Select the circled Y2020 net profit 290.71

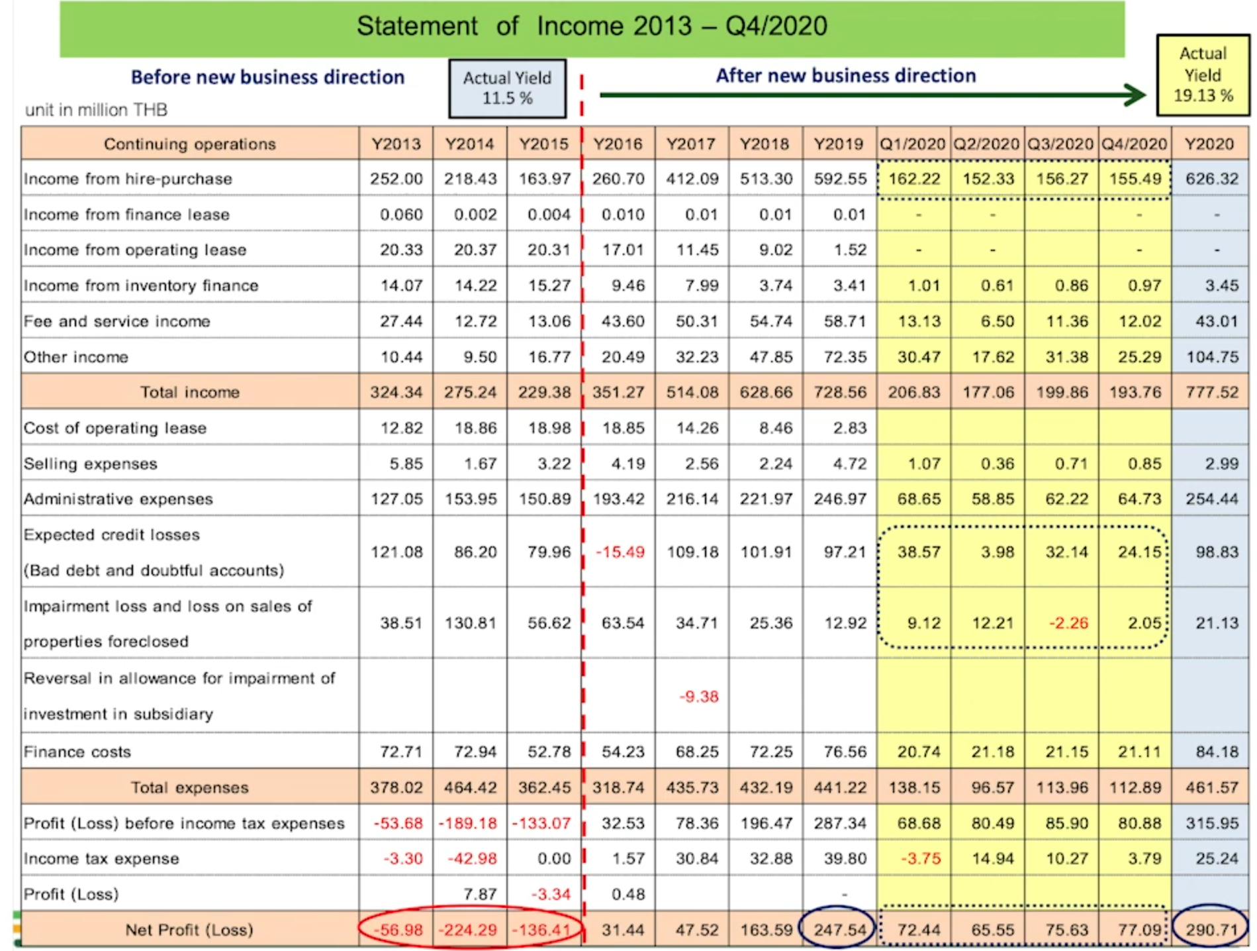pos(1211,930)
